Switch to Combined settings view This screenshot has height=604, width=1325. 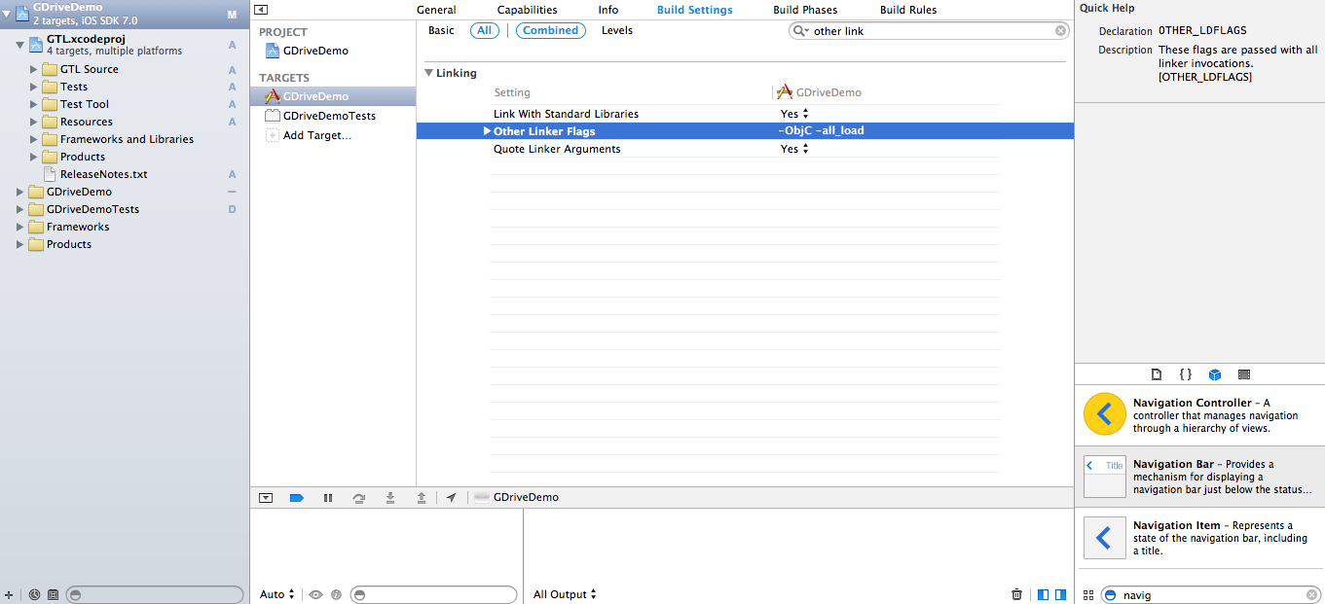click(550, 30)
